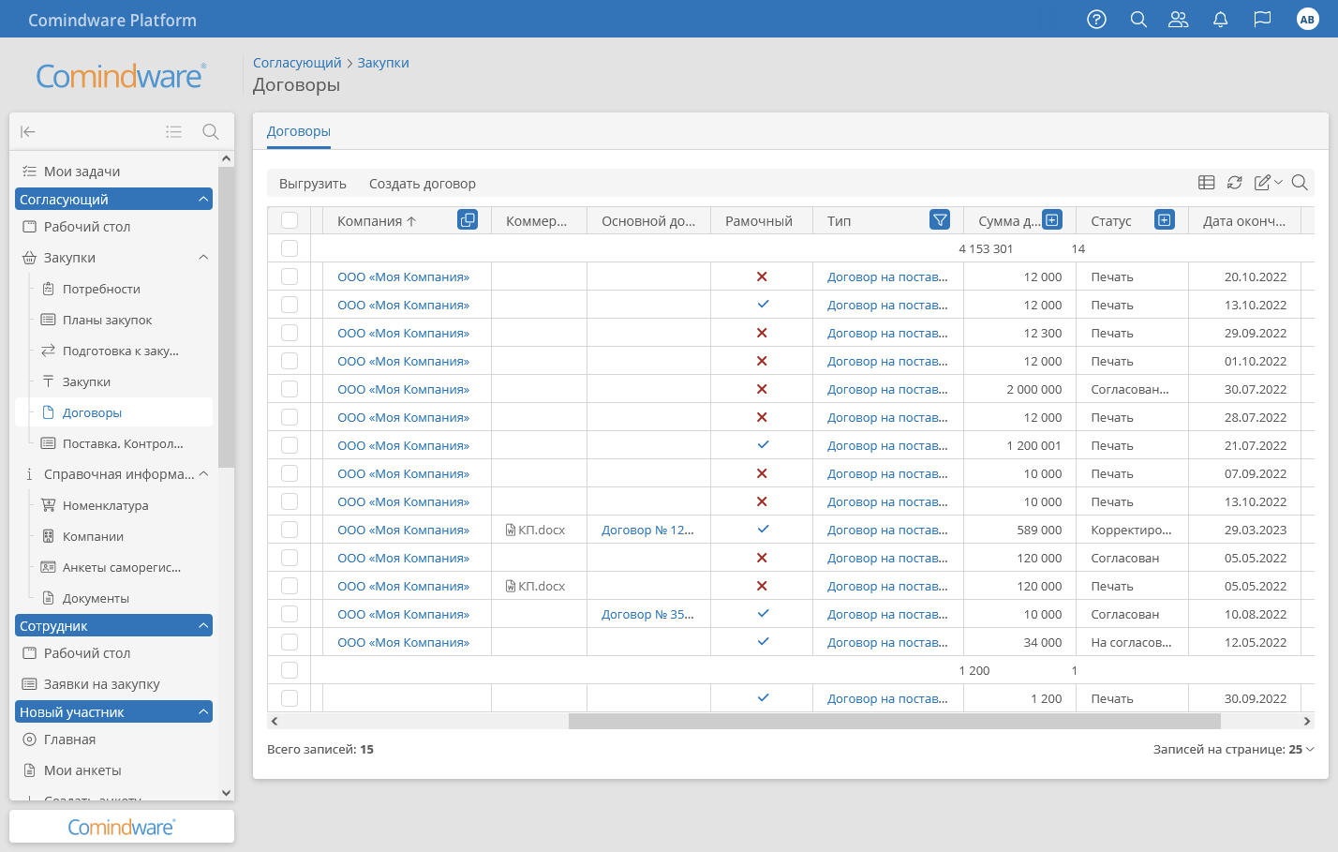Collapse the sidebar navigation panel icon
The width and height of the screenshot is (1338, 852).
click(28, 131)
